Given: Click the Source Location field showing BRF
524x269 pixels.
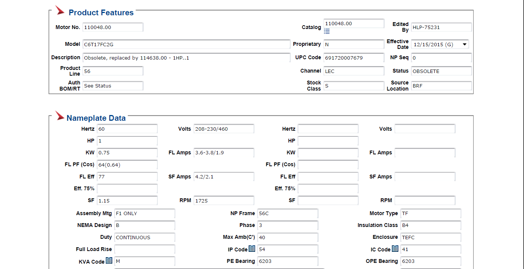Looking at the screenshot, I should coord(442,86).
